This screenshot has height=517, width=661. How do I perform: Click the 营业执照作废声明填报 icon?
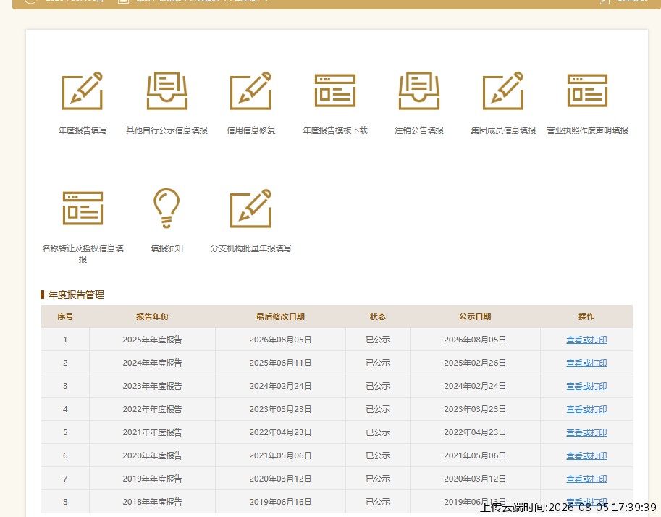point(587,91)
